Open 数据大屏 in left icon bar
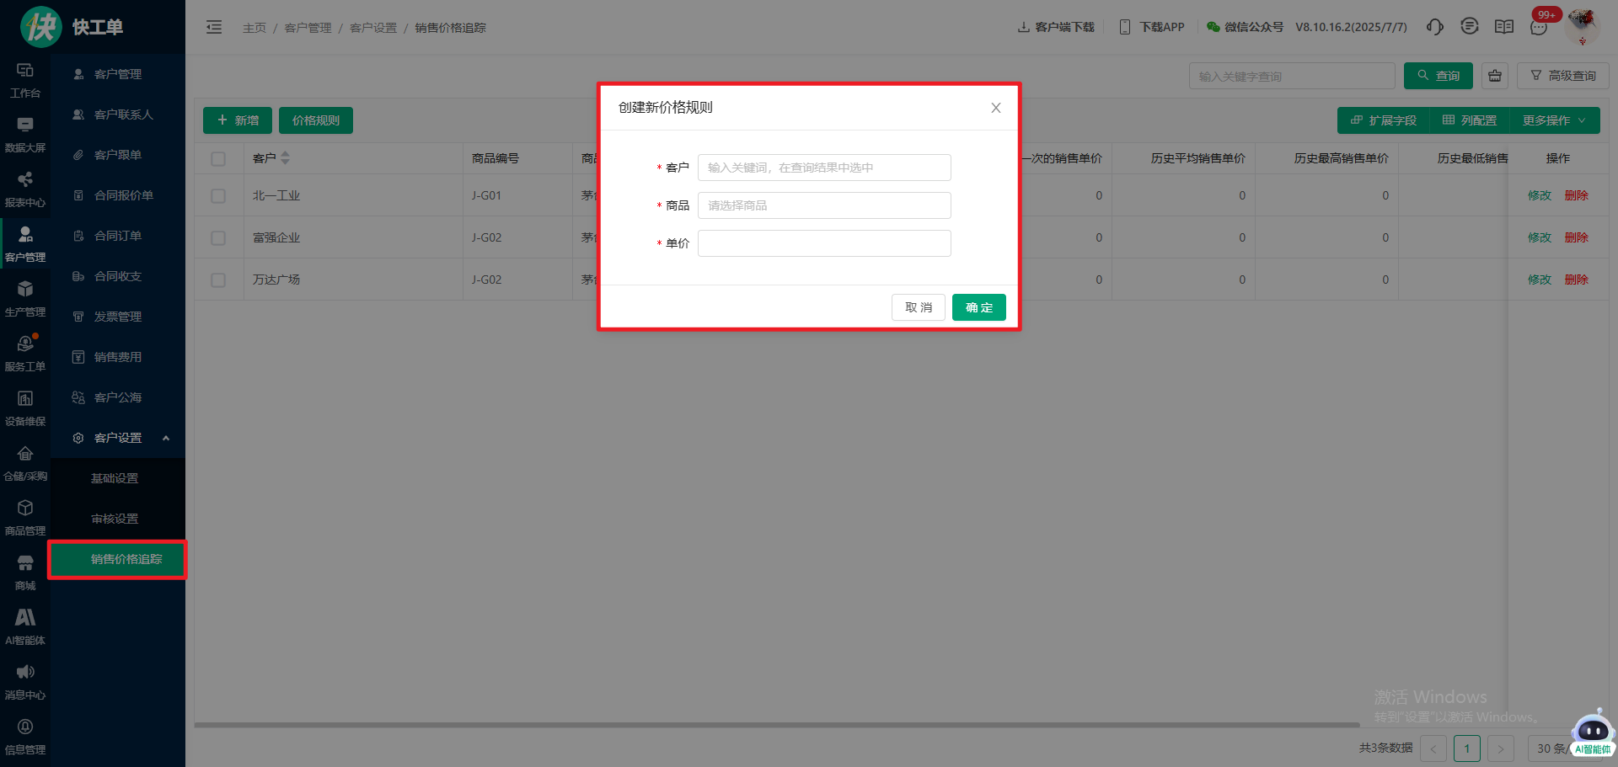The width and height of the screenshot is (1618, 767). (x=25, y=134)
